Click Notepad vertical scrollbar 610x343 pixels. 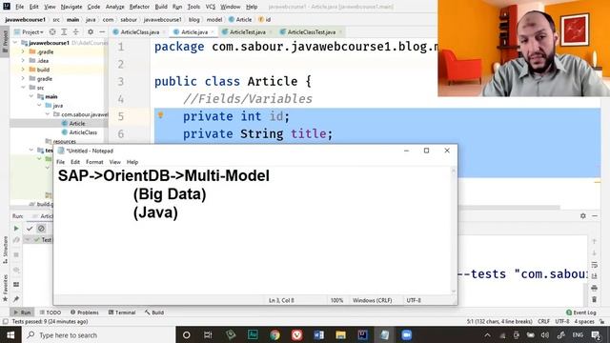[x=454, y=231]
